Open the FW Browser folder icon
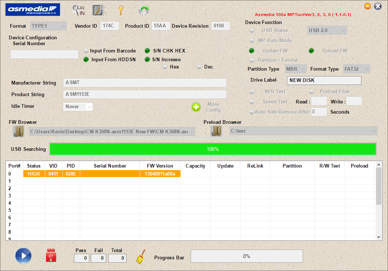 [19, 131]
